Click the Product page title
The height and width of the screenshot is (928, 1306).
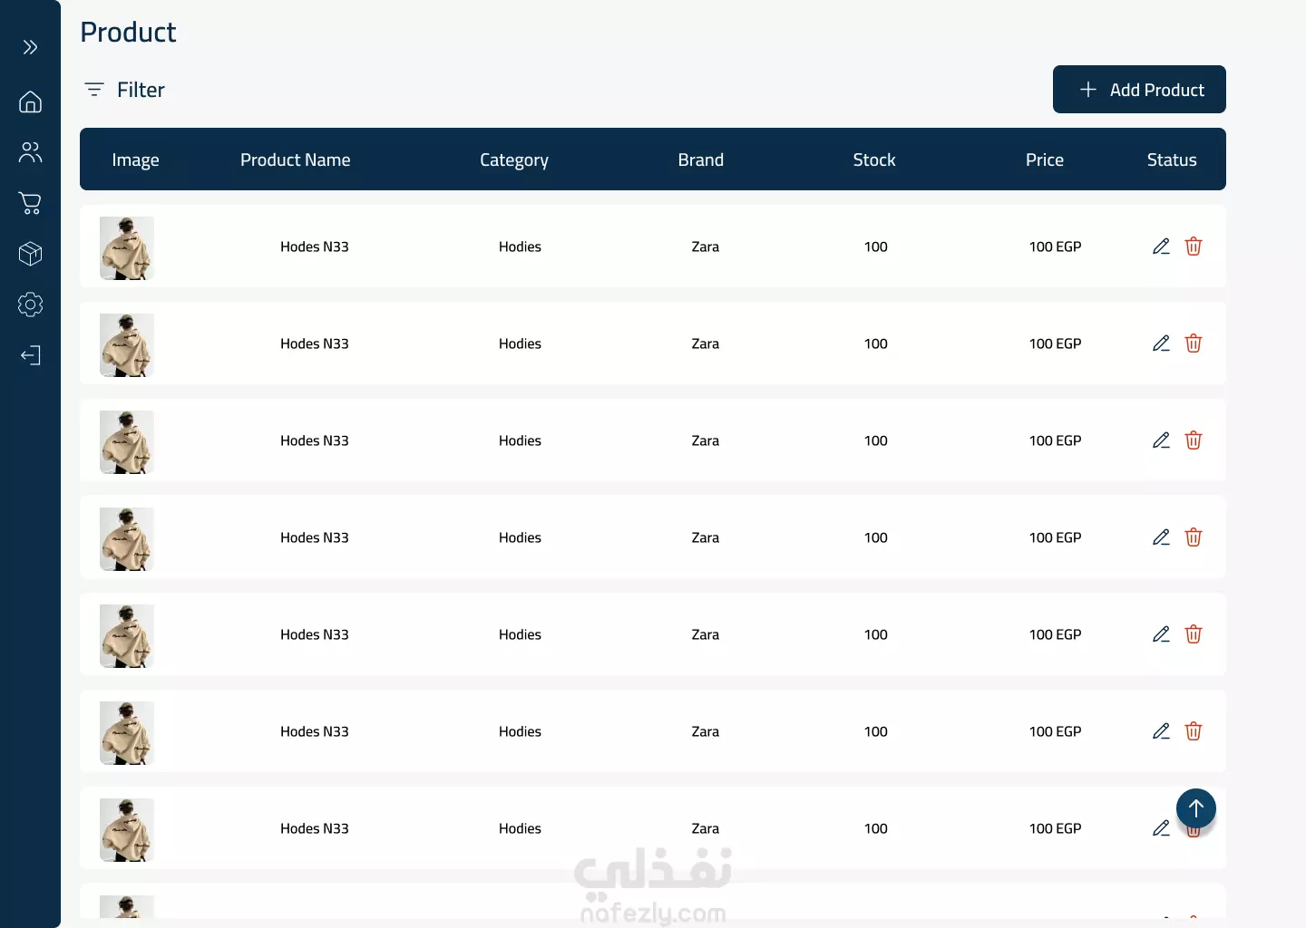tap(128, 32)
